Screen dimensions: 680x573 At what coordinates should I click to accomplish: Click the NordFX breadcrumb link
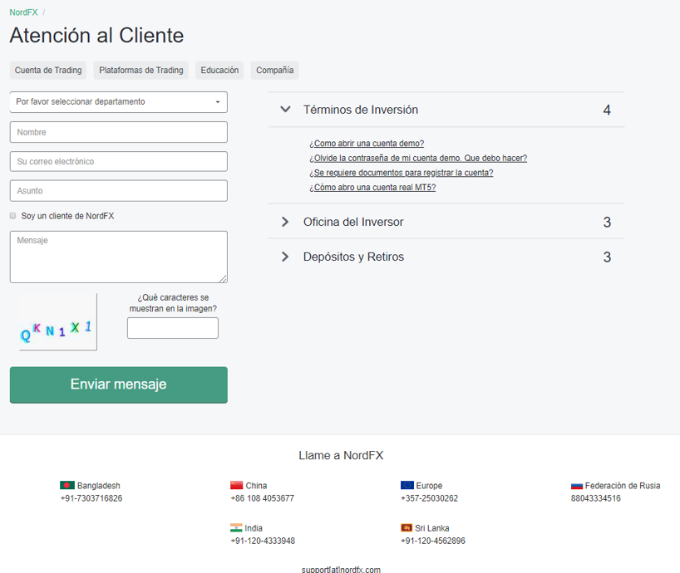(23, 12)
